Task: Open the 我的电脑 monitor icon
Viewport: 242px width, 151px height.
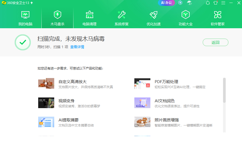Action: (x=25, y=15)
